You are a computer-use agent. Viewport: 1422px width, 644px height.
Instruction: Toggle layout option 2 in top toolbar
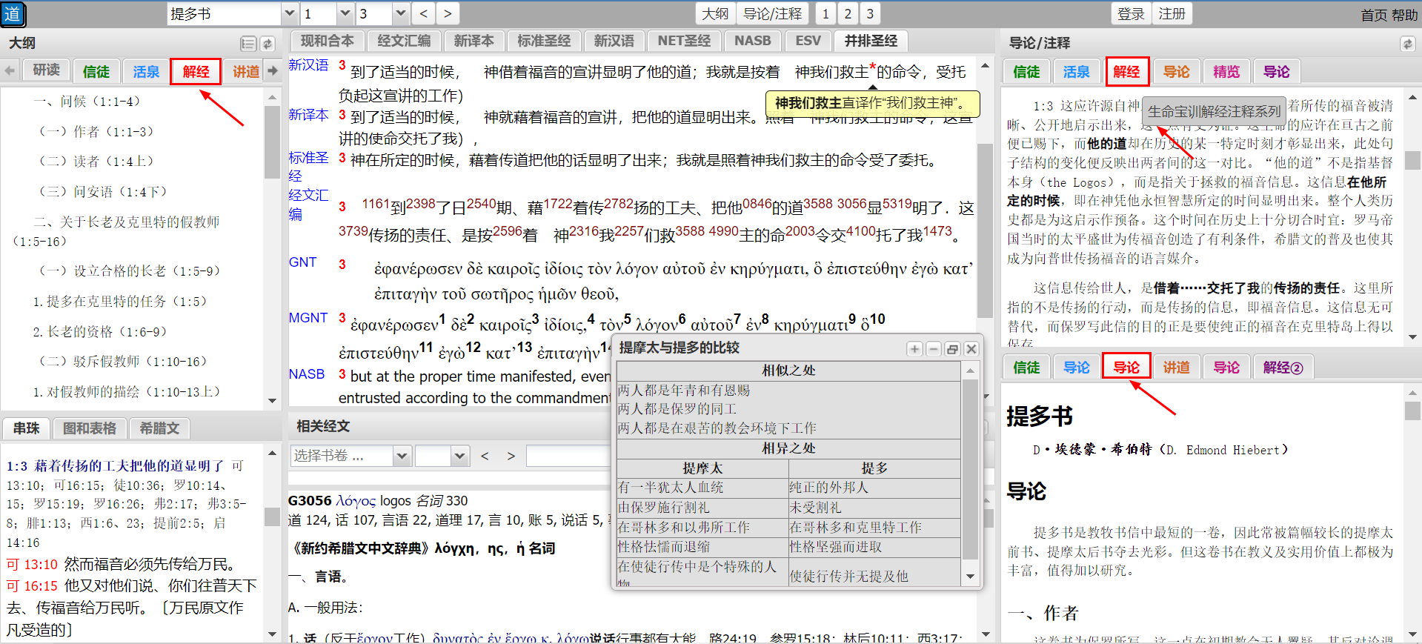tap(848, 13)
